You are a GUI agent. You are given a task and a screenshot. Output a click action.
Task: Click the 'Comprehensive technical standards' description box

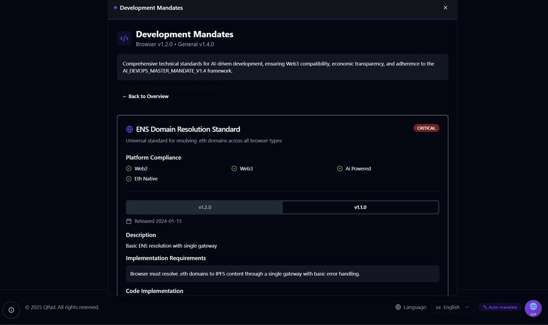tap(283, 67)
